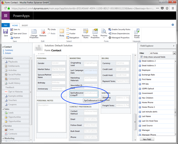Select GDPR Optout in Field Explorer

click(x=148, y=89)
